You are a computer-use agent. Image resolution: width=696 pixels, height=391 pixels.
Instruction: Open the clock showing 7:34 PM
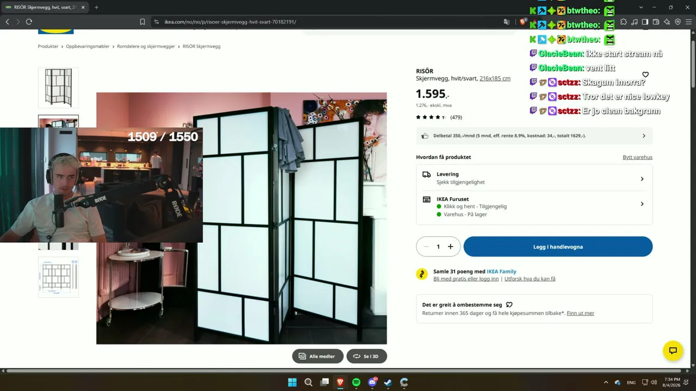tap(672, 382)
